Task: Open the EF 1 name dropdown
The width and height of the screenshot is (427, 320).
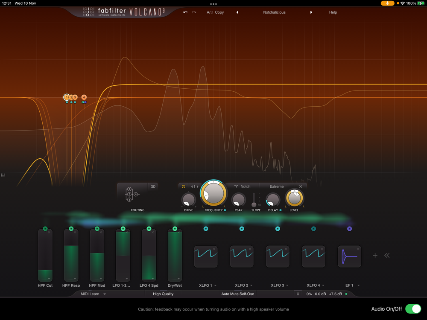Action: tap(359, 285)
